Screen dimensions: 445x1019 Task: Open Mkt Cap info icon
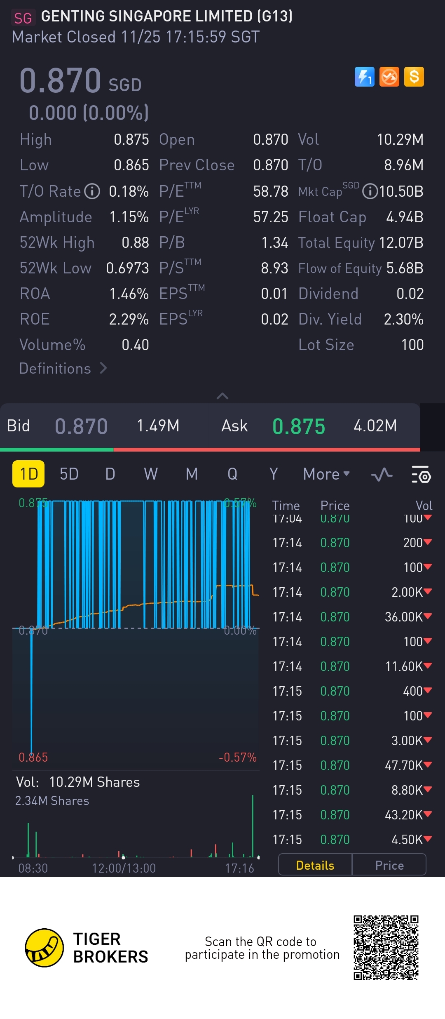[x=370, y=191]
